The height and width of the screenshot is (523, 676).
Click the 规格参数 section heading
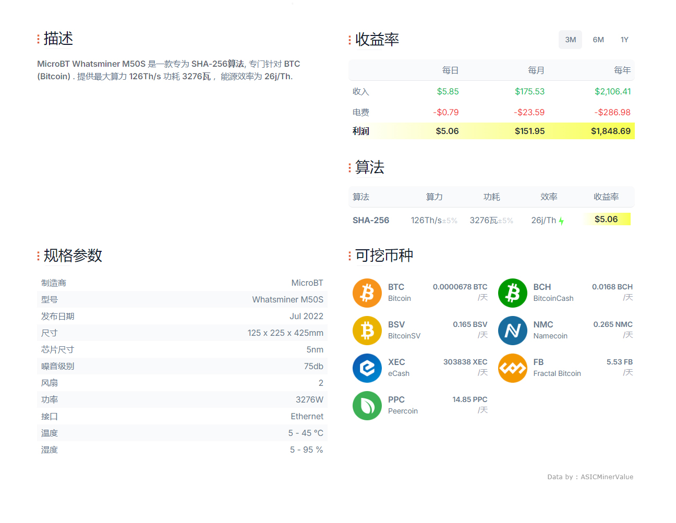[x=73, y=256]
